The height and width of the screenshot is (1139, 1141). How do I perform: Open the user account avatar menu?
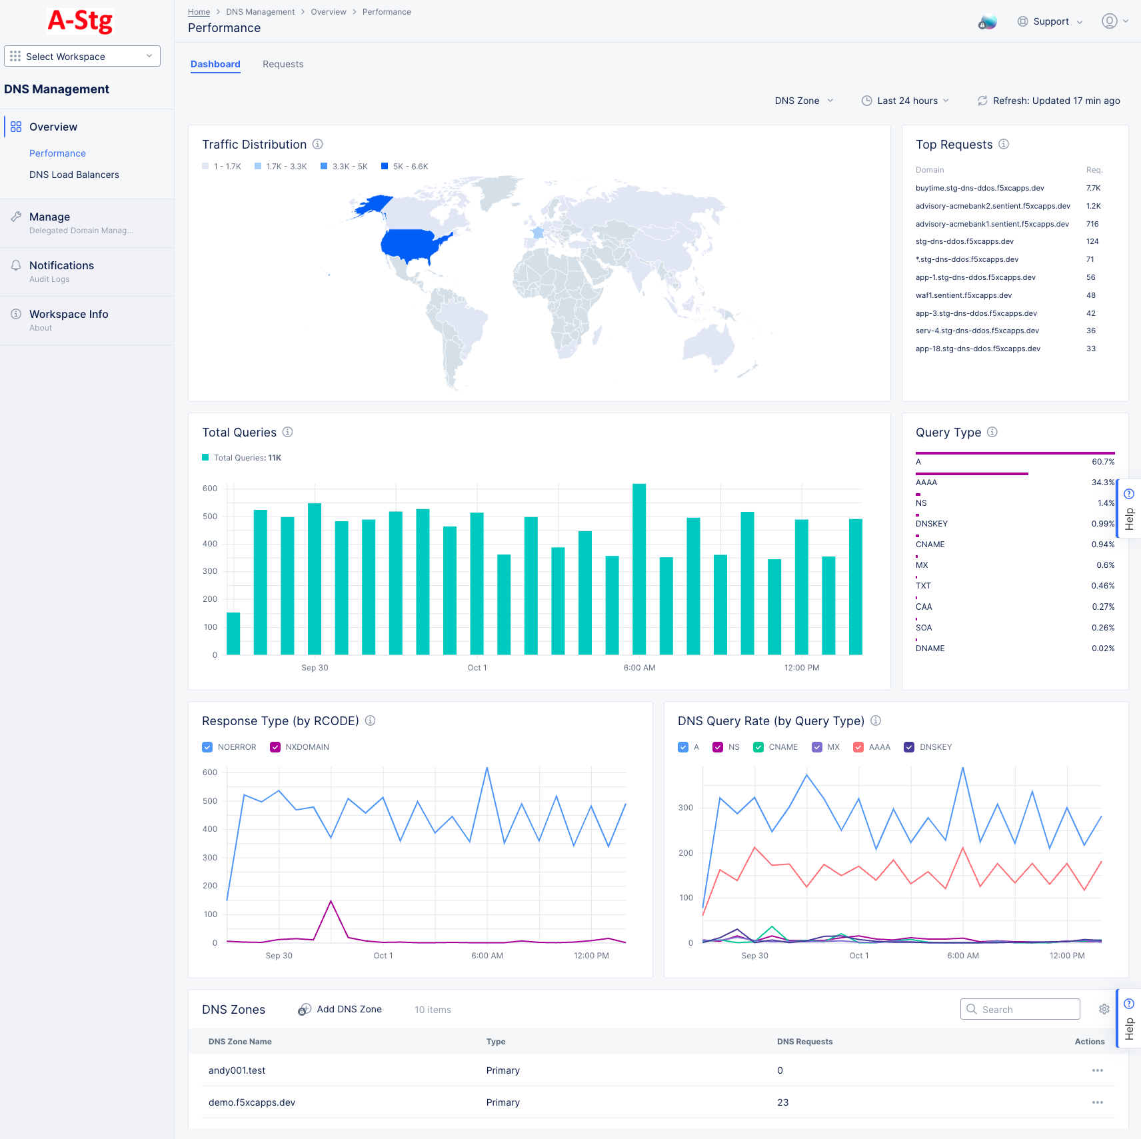1110,21
